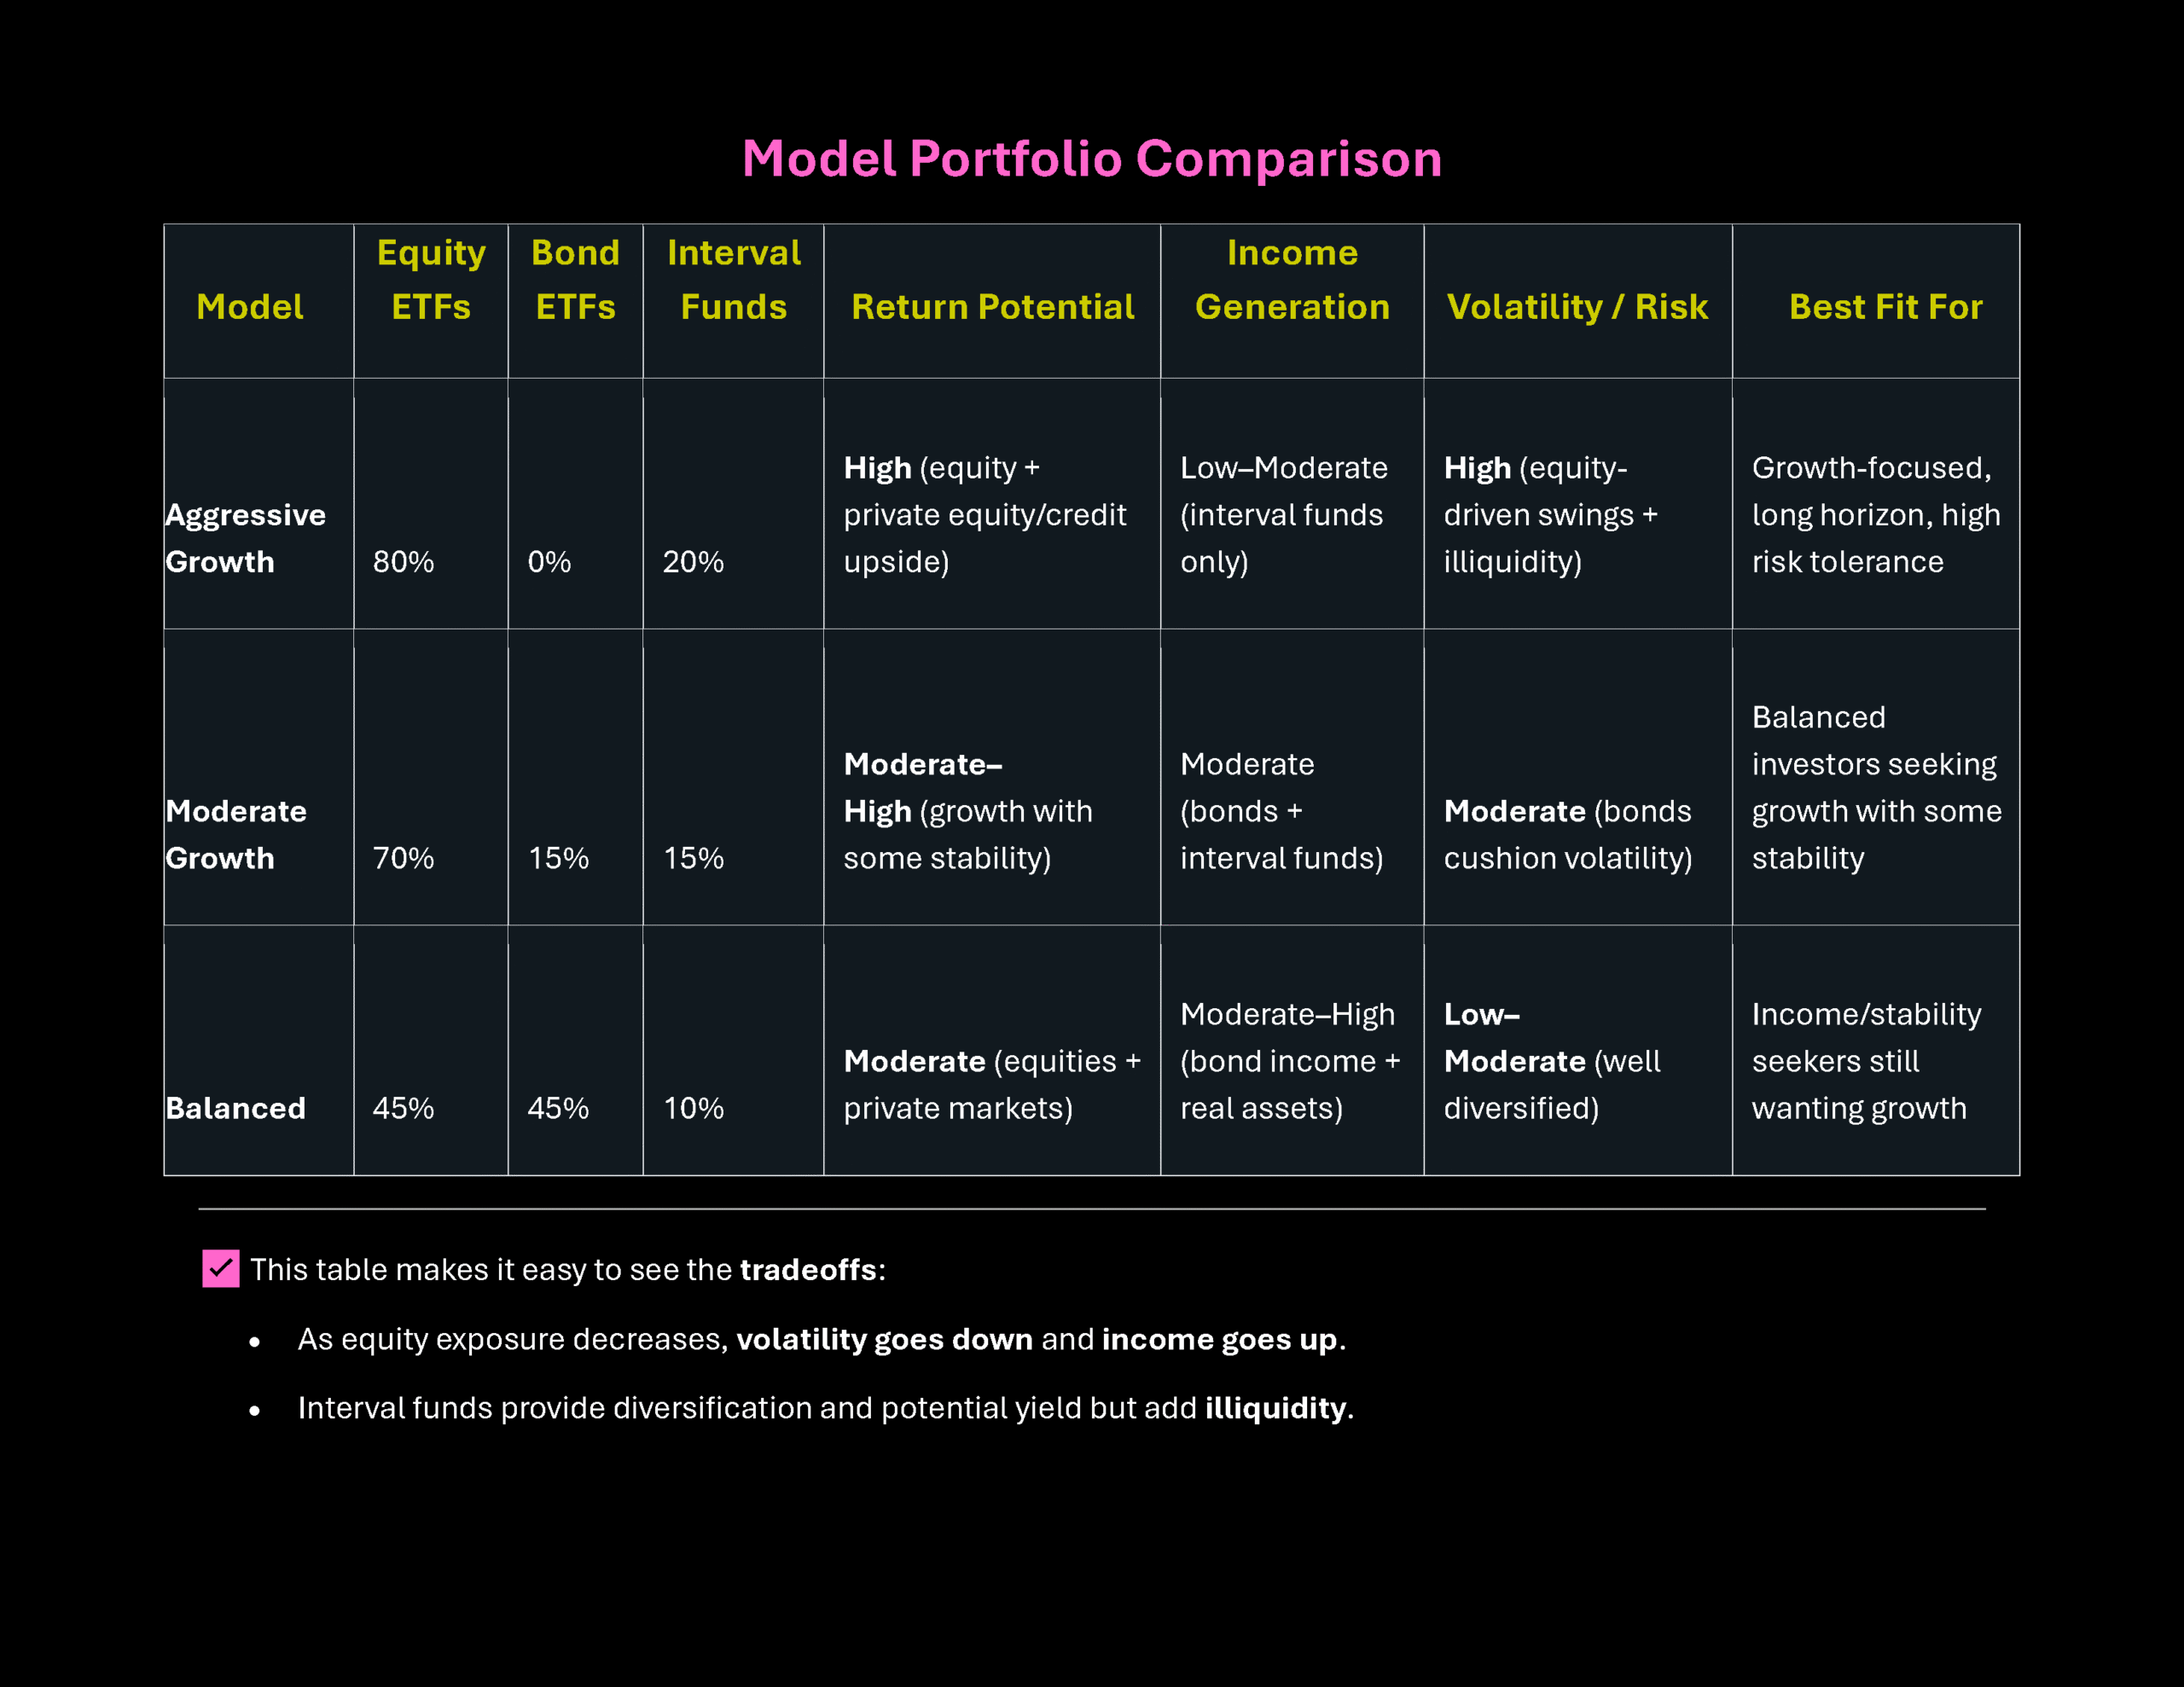Click the pink checkmark icon
Image resolution: width=2184 pixels, height=1687 pixels.
coord(220,1268)
